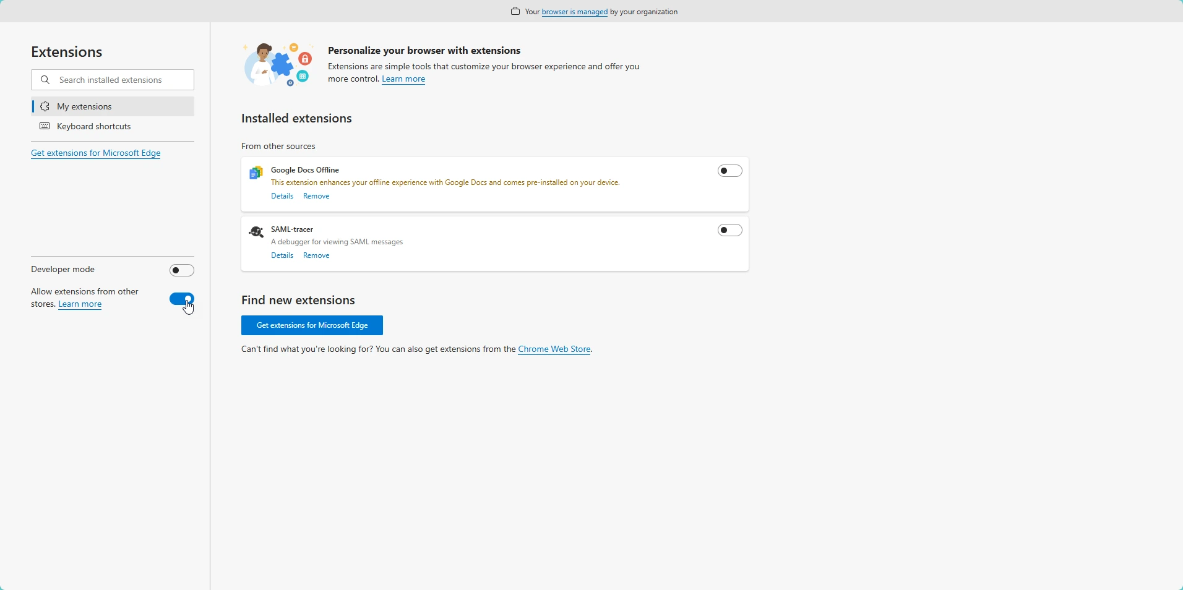View Details for Google Docs Offline

(282, 197)
